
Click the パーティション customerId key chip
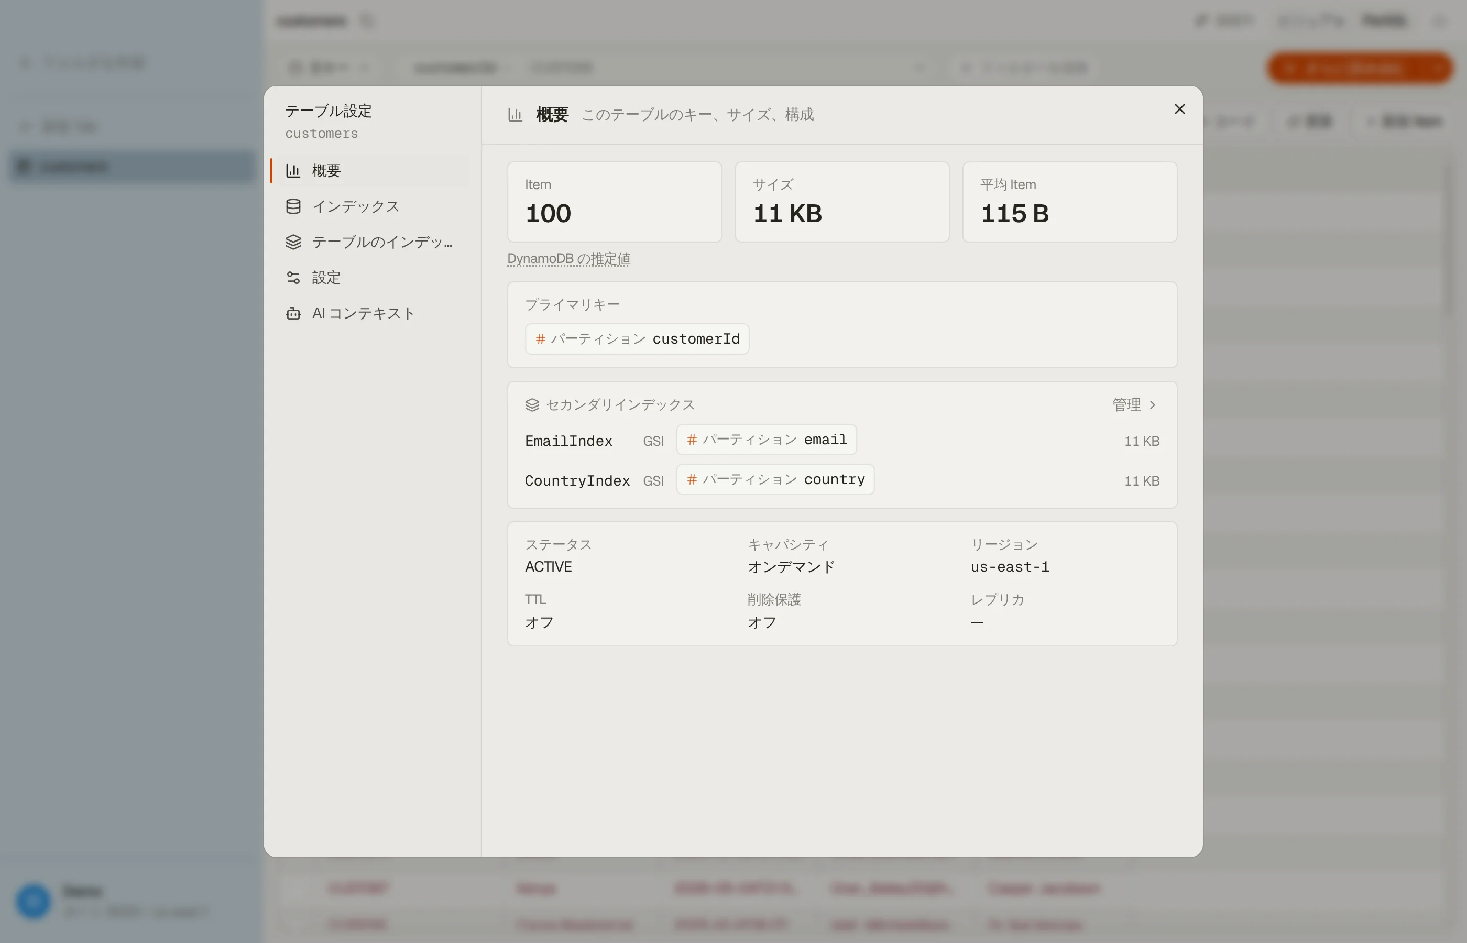[x=638, y=338]
